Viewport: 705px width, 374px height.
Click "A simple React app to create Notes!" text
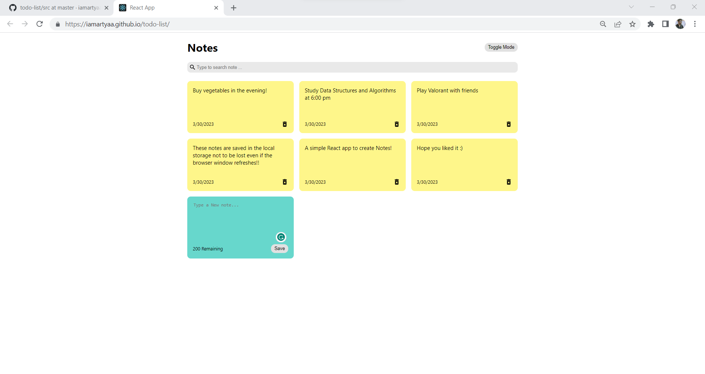(x=348, y=148)
